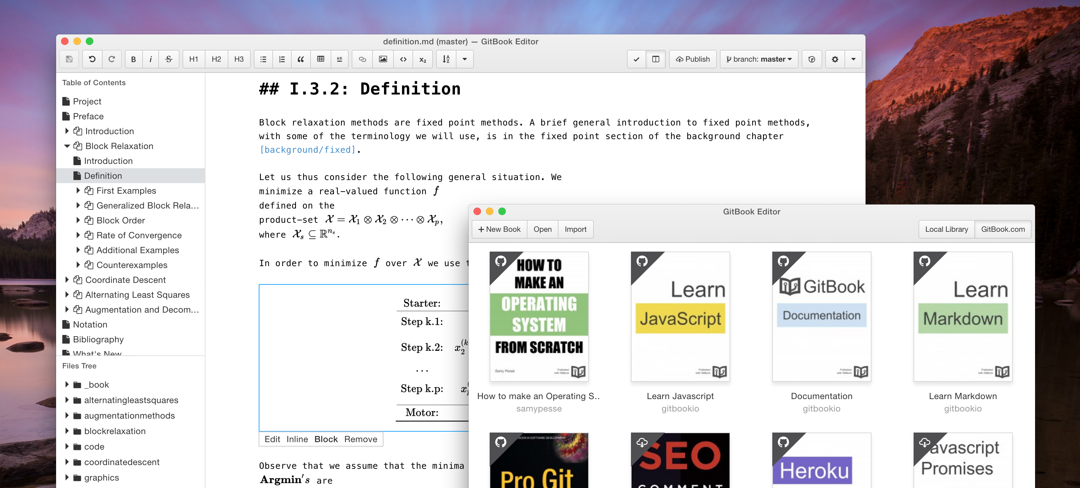The image size is (1080, 488).
Task: Switch to Local Library tab
Action: click(x=946, y=229)
